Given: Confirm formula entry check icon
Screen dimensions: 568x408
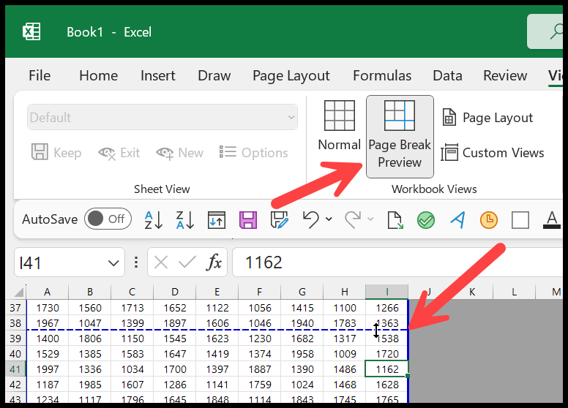Looking at the screenshot, I should [x=187, y=262].
